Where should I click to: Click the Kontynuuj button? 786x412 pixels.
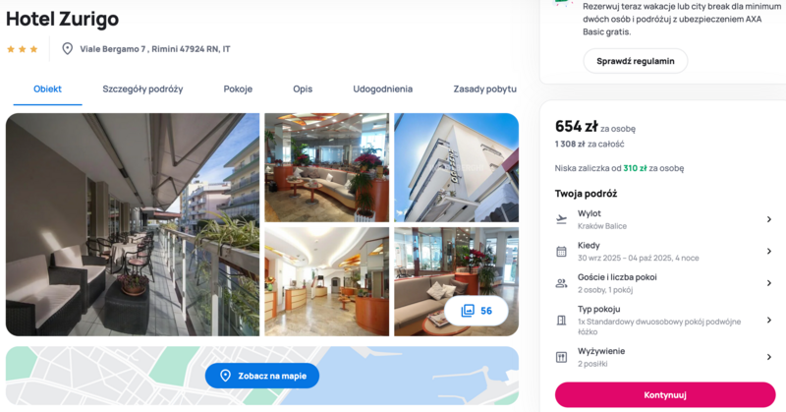point(665,395)
